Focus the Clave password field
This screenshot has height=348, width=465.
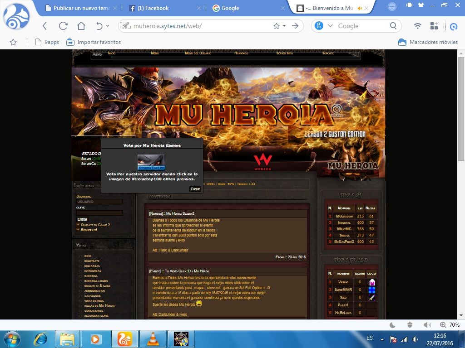(x=99, y=213)
